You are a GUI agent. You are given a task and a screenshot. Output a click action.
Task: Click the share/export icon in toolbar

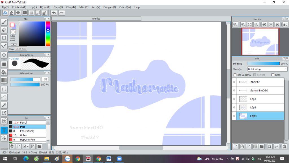pos(12,13)
